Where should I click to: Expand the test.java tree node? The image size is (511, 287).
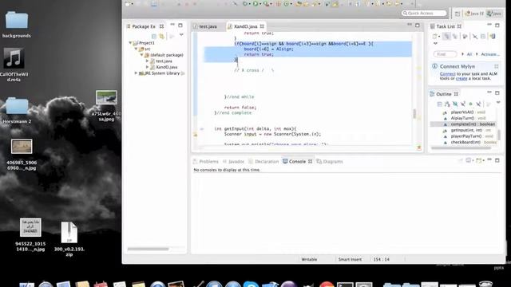[147, 61]
